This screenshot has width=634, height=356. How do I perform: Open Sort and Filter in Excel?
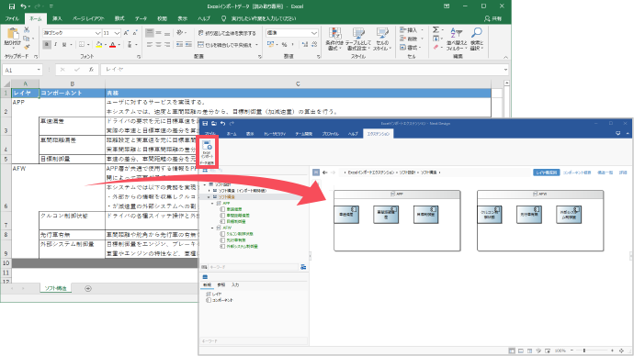457,39
